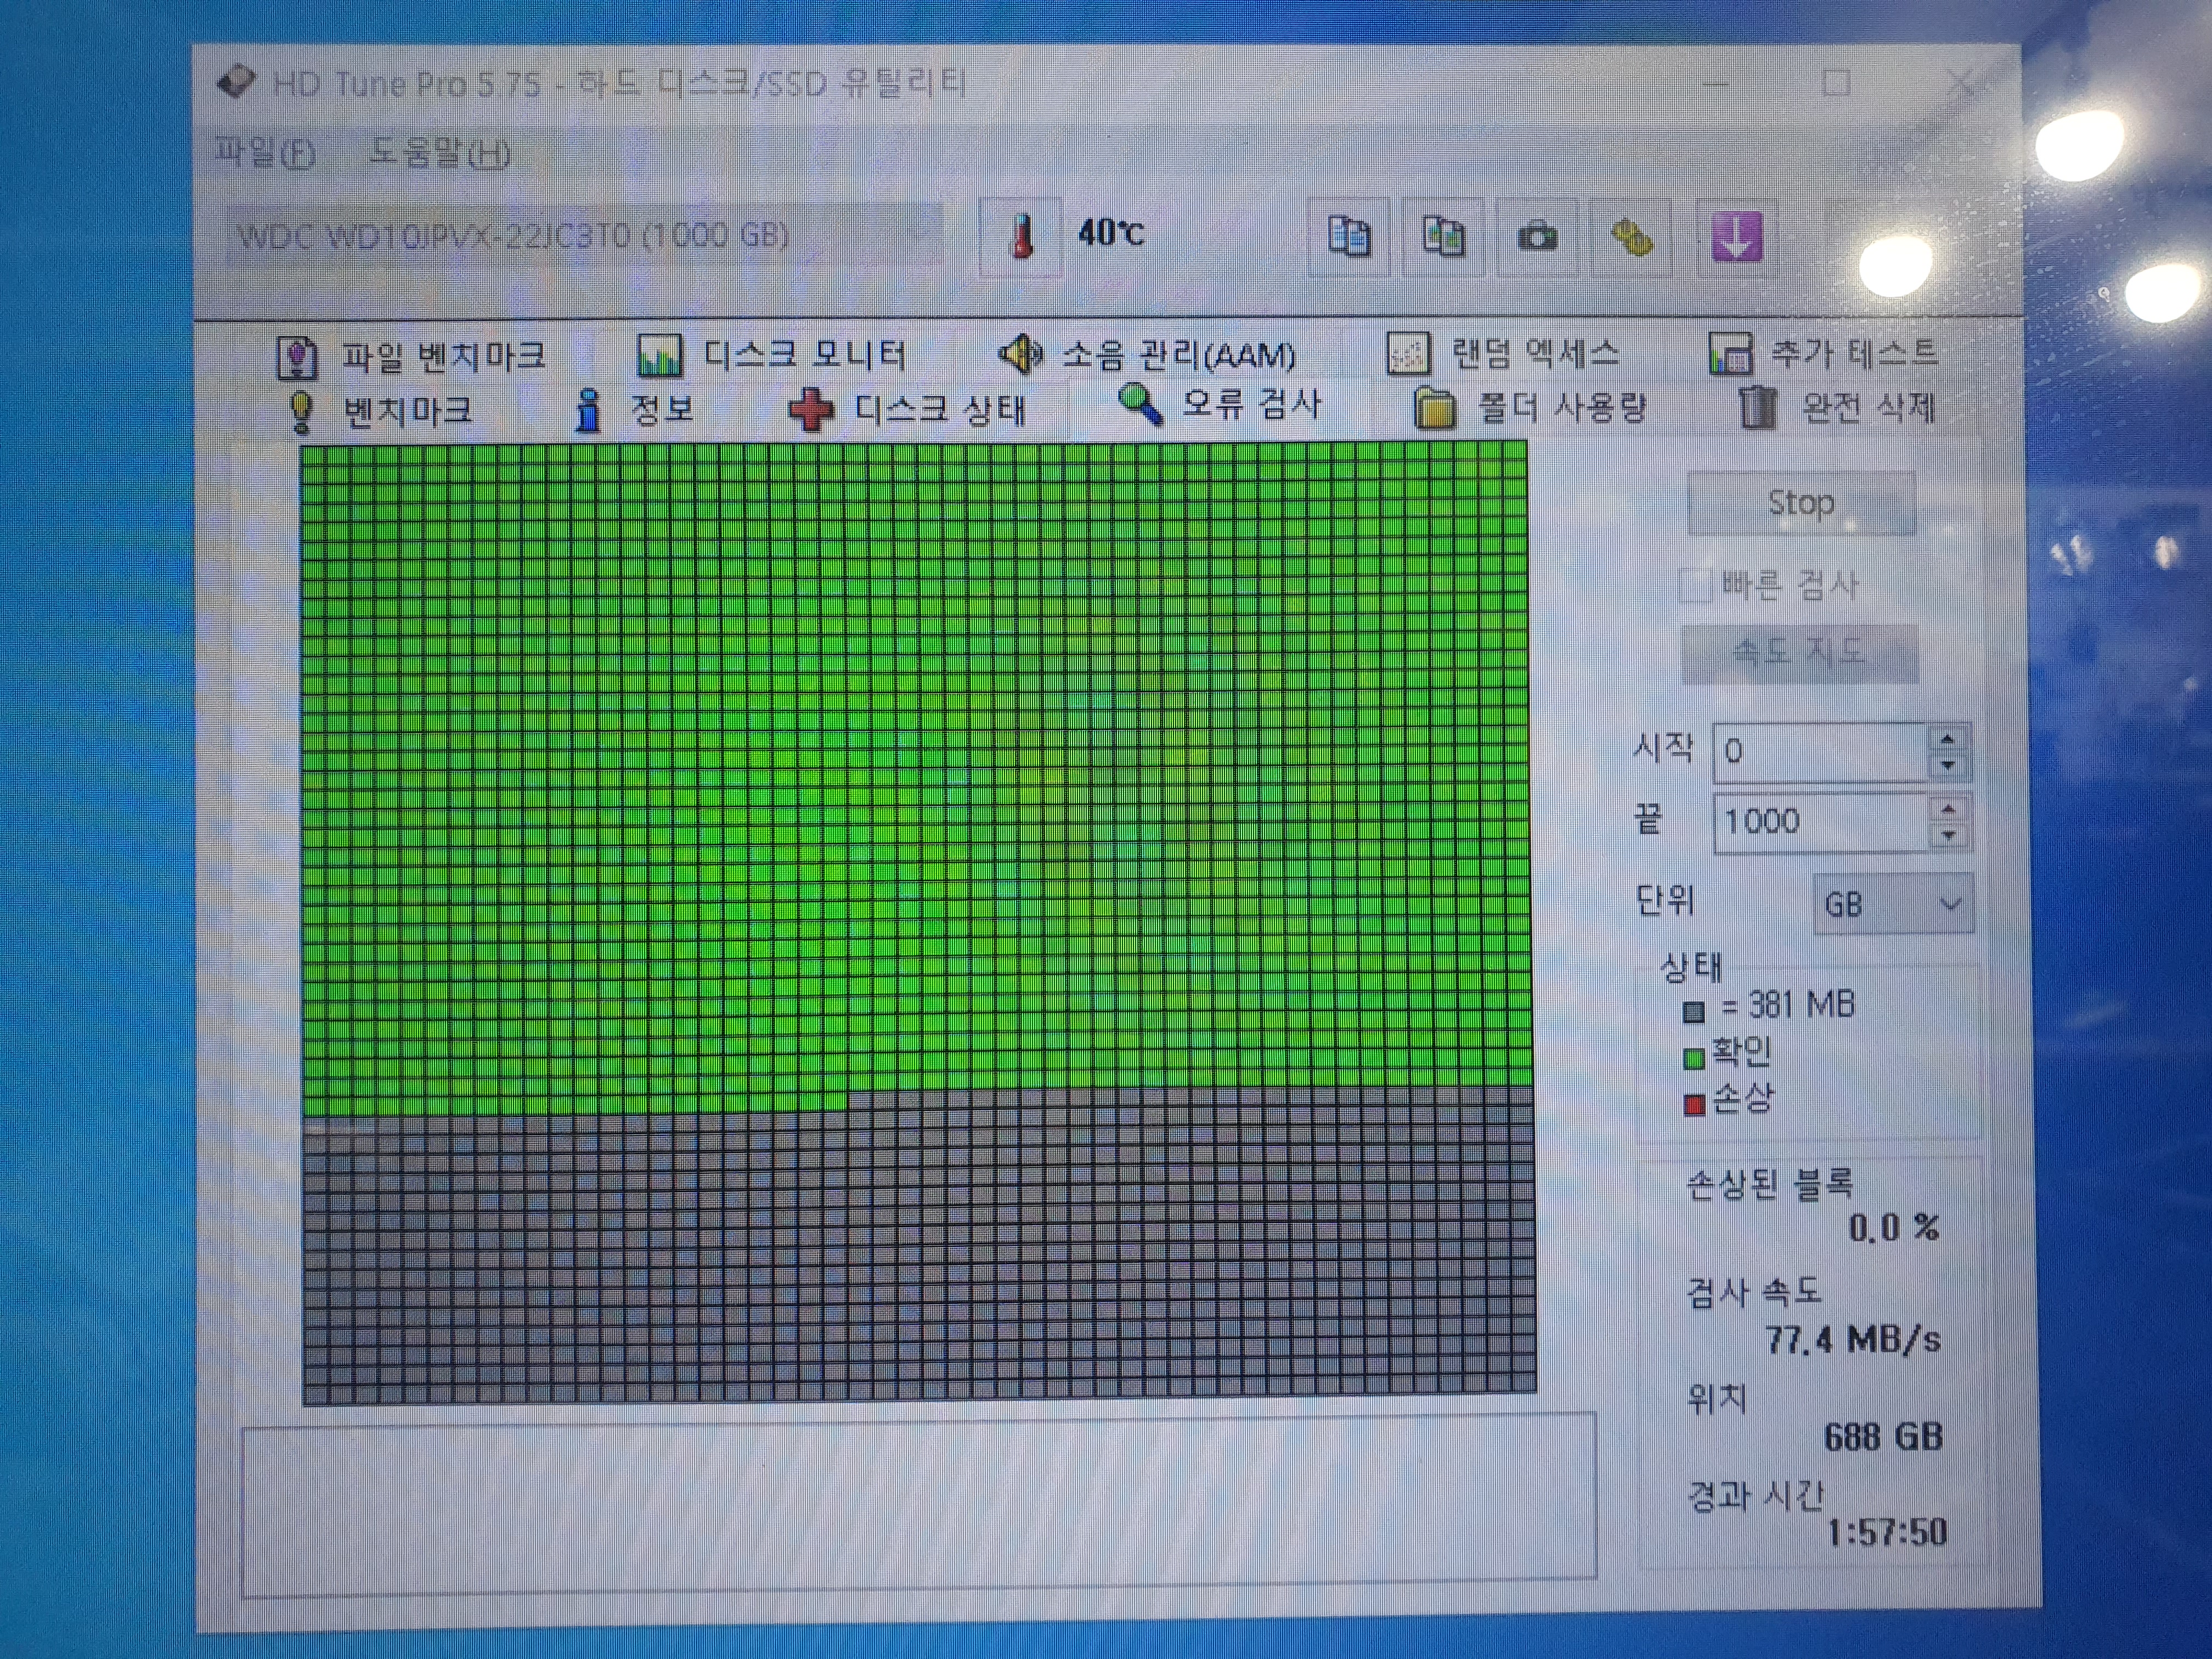
Task: Click the 속도 지도 button
Action: pos(1799,653)
